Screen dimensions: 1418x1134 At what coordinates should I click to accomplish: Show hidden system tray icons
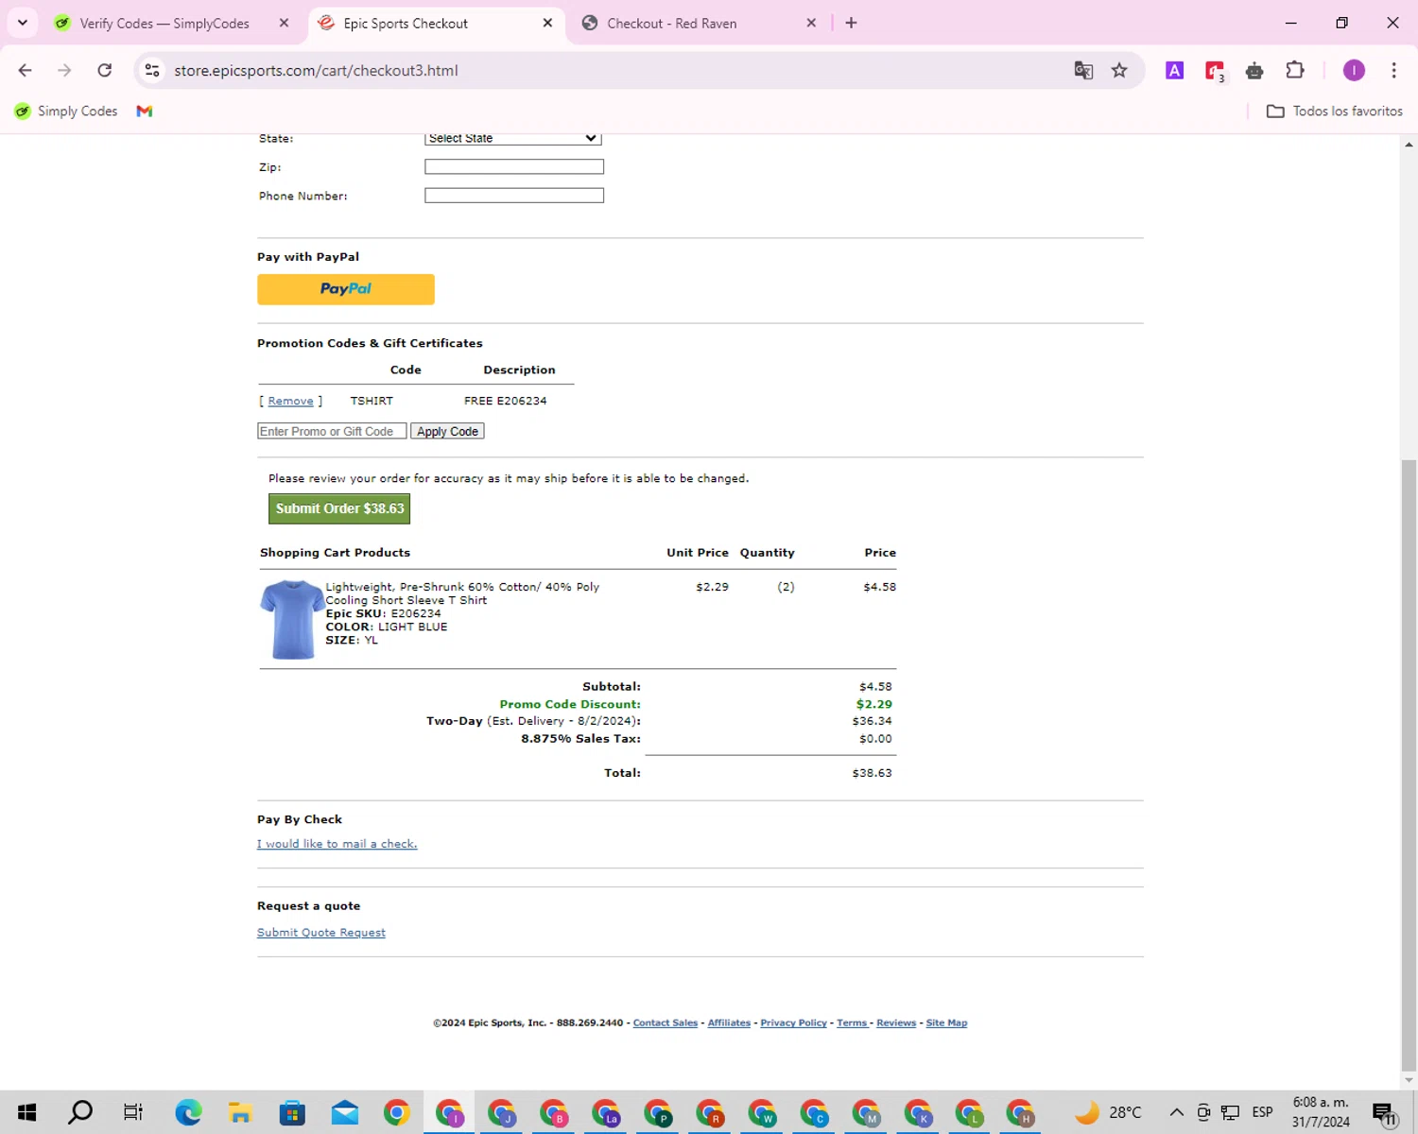point(1176,1112)
